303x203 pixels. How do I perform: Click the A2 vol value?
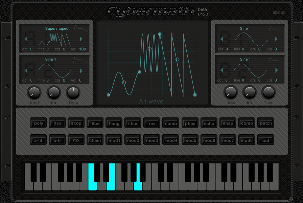coord(80,80)
